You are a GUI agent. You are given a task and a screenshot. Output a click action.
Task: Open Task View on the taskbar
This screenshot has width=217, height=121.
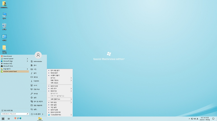click(9, 119)
